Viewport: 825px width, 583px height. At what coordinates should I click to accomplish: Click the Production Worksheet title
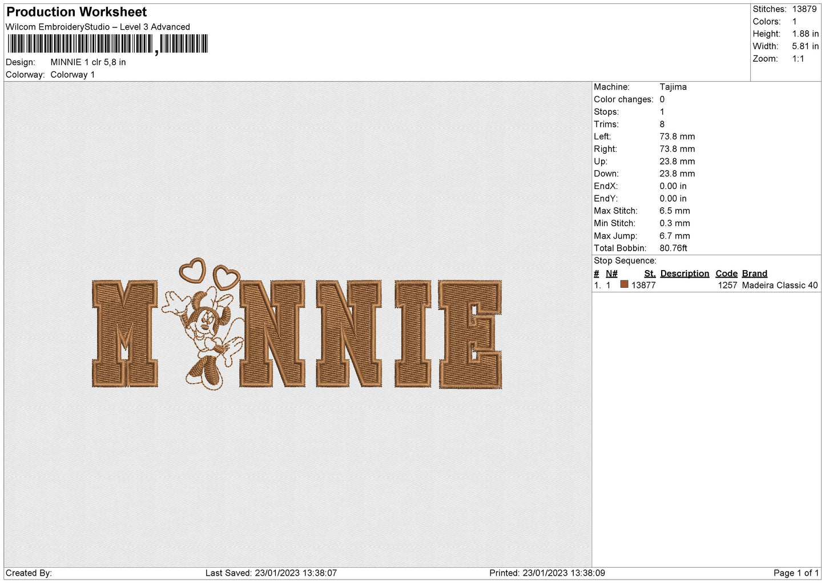click(x=77, y=12)
